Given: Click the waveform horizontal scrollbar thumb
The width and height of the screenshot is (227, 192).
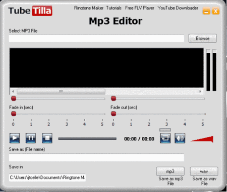Looking at the screenshot, I should tap(61, 91).
